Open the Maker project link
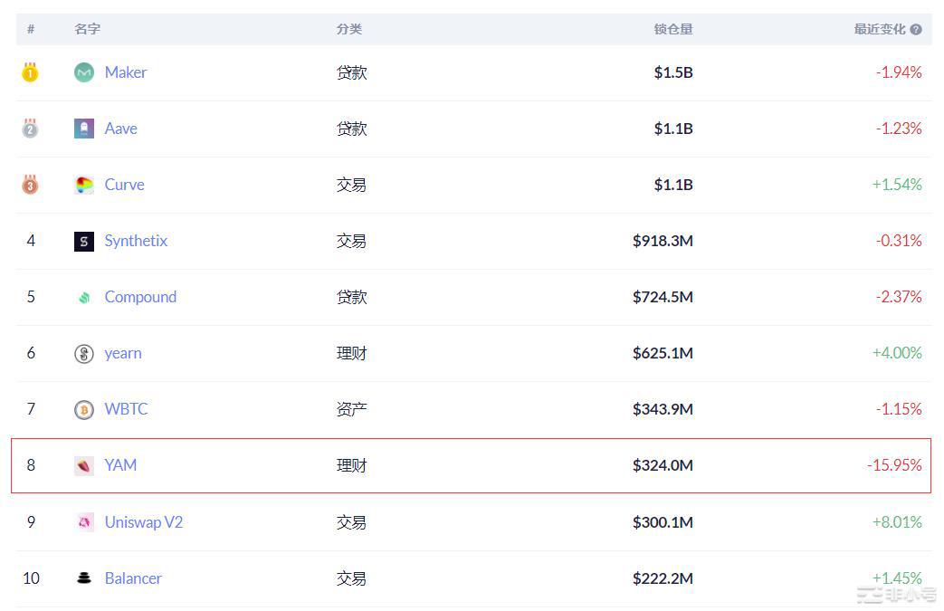This screenshot has width=944, height=611. [125, 72]
